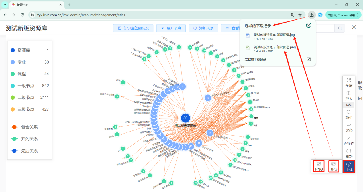Open the full download history link
This screenshot has width=363, height=192.
coord(255,59)
